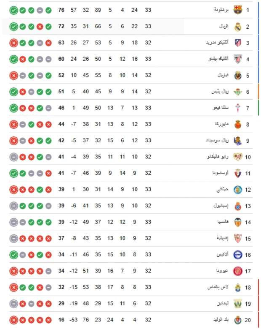Click Real Madrid's red loss form icon
Image resolution: width=261 pixels, height=329 pixels.
pos(40,26)
